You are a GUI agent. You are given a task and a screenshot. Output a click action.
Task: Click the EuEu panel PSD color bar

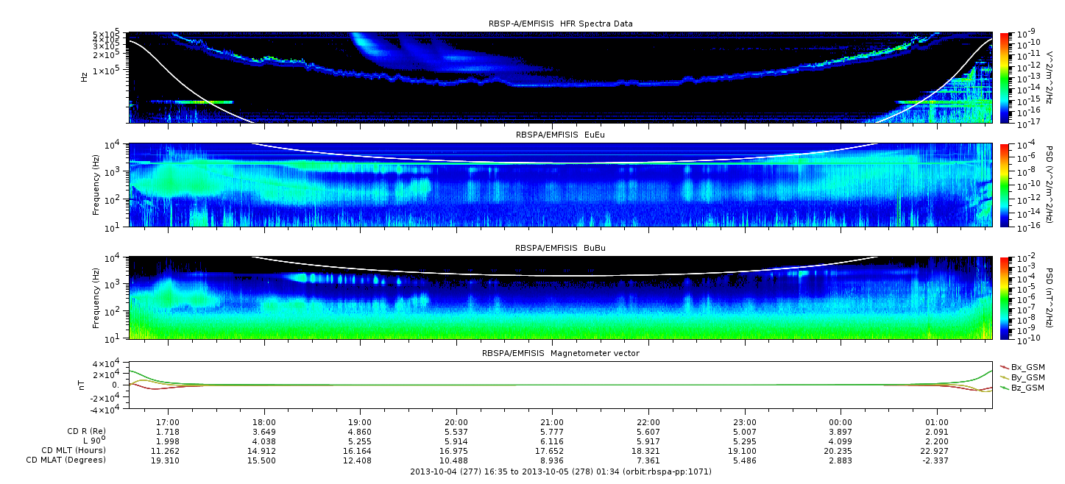point(1005,185)
